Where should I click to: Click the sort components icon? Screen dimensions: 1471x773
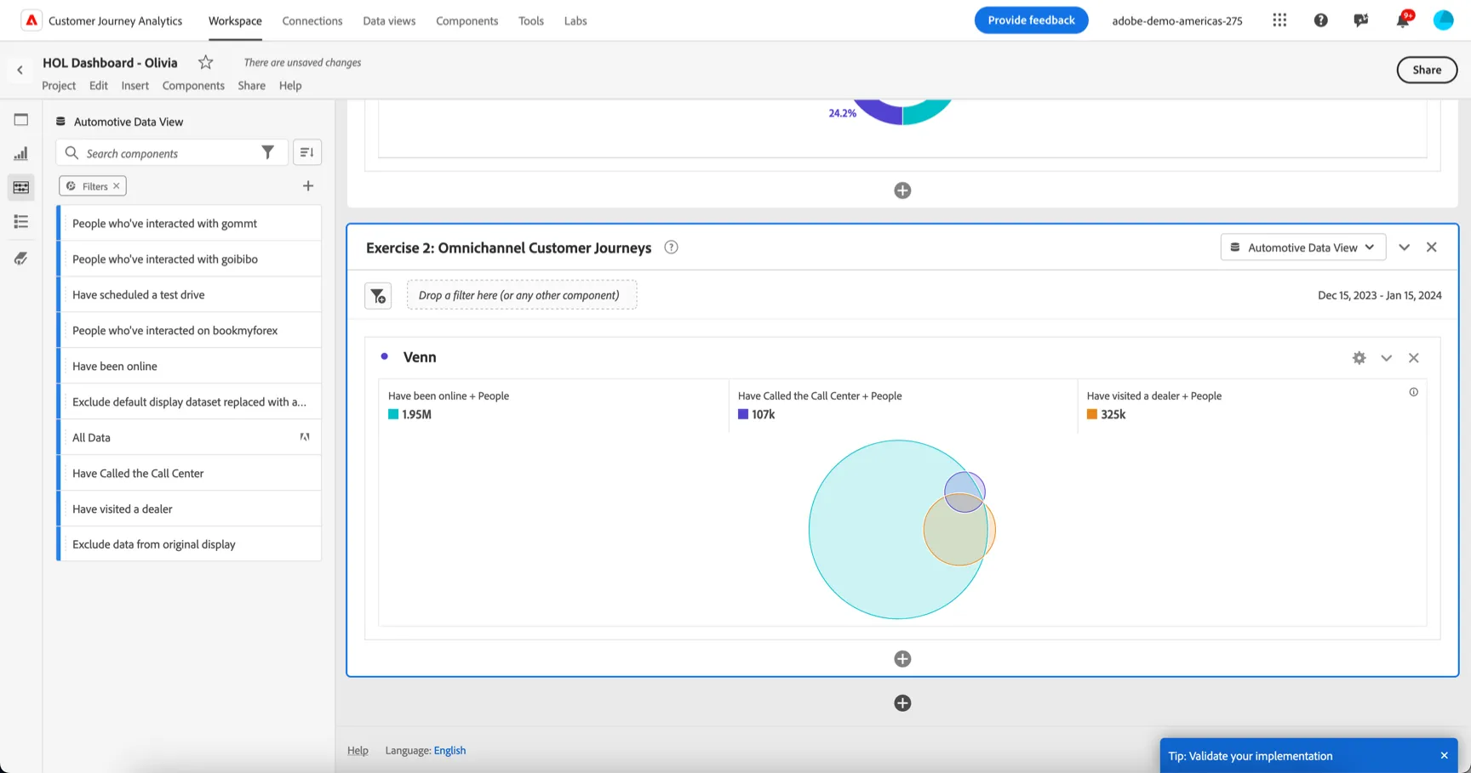pyautogui.click(x=307, y=152)
